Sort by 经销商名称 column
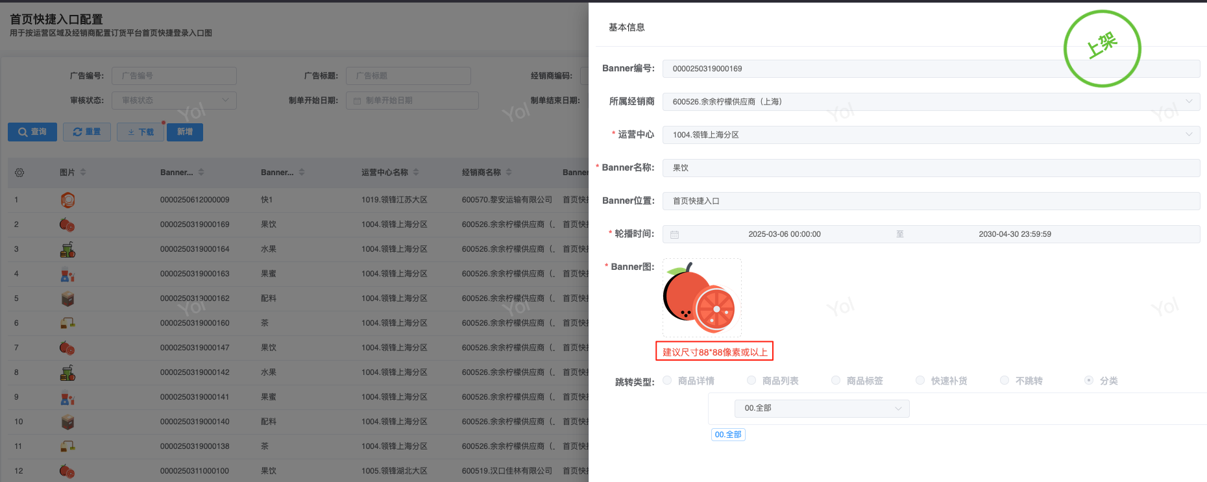 pos(509,173)
